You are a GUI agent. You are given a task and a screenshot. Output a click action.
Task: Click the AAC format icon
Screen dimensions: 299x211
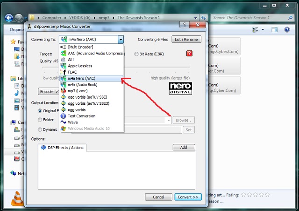63,53
